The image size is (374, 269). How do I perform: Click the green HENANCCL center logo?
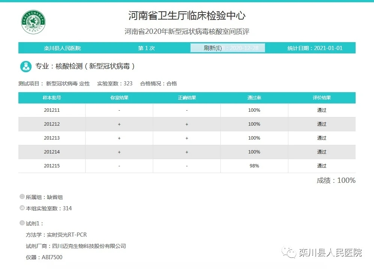(x=33, y=21)
